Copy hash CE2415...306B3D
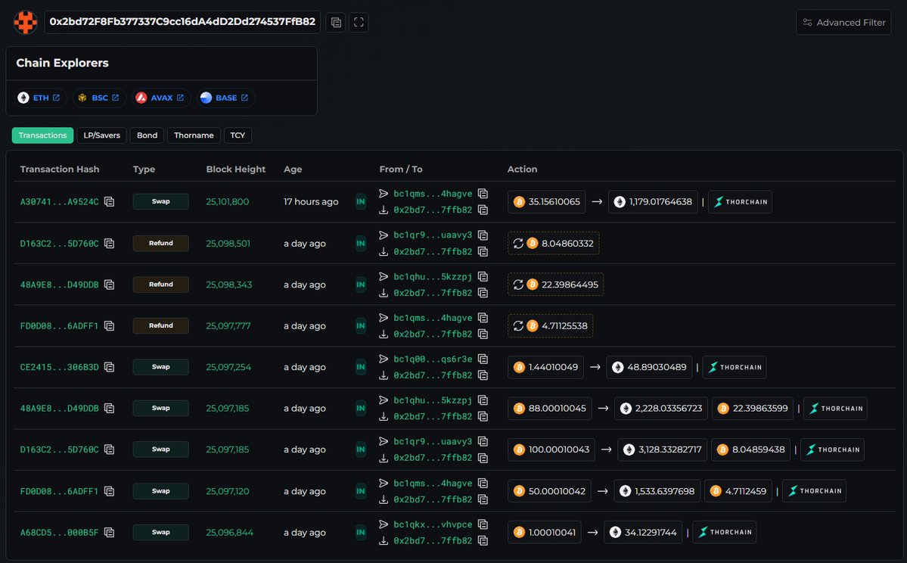 tap(110, 367)
